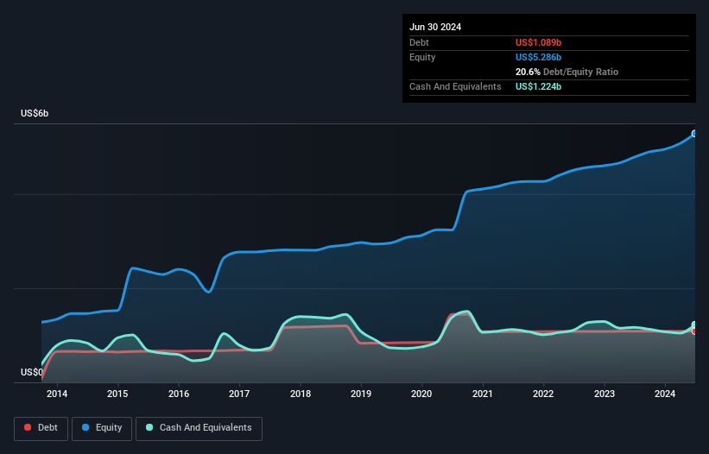Viewport: 709px width, 454px height.
Task: Click the 2019 x-axis label
Action: [361, 394]
